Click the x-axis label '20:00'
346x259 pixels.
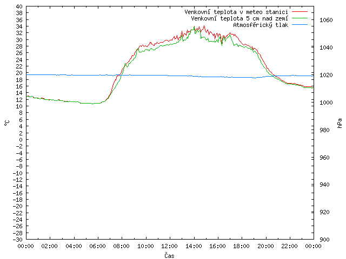tap(265, 246)
